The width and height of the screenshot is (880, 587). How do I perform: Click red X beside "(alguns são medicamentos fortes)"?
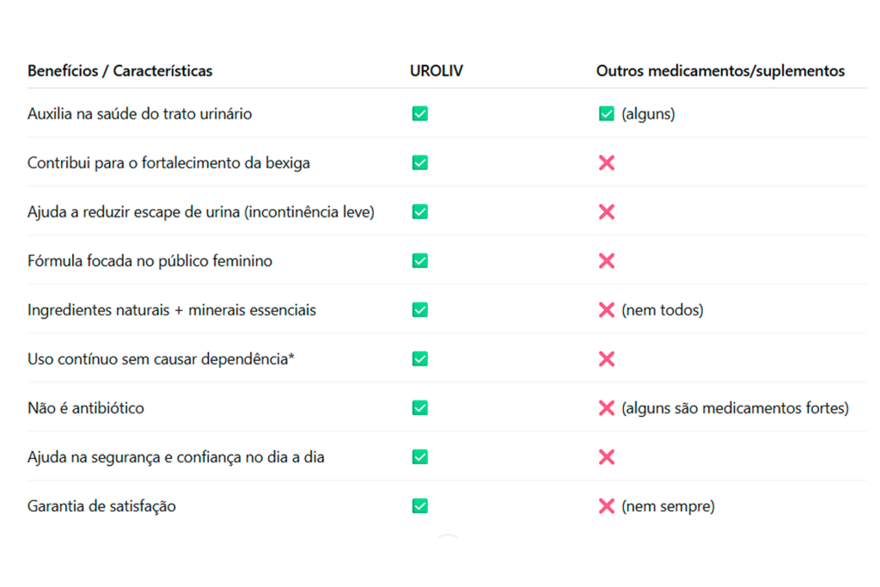coord(606,408)
